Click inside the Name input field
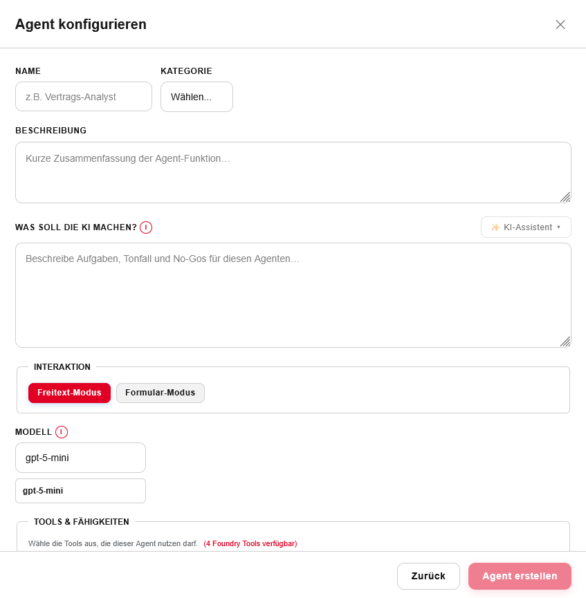This screenshot has width=586, height=598. pos(83,96)
